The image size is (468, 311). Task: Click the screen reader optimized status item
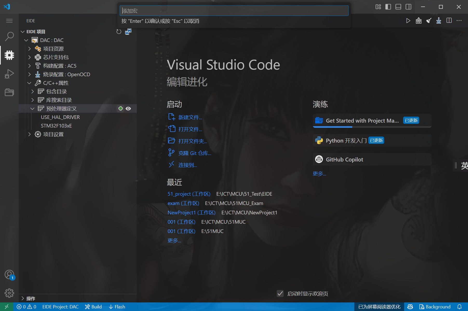click(379, 307)
